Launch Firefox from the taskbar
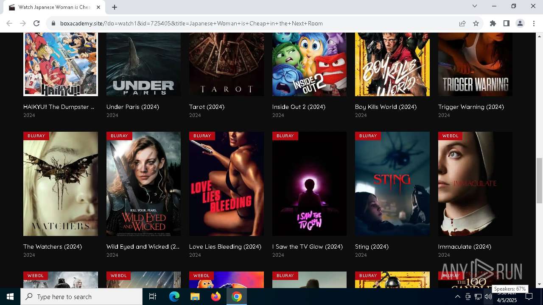Viewport: 543px width, 305px height. click(x=216, y=297)
